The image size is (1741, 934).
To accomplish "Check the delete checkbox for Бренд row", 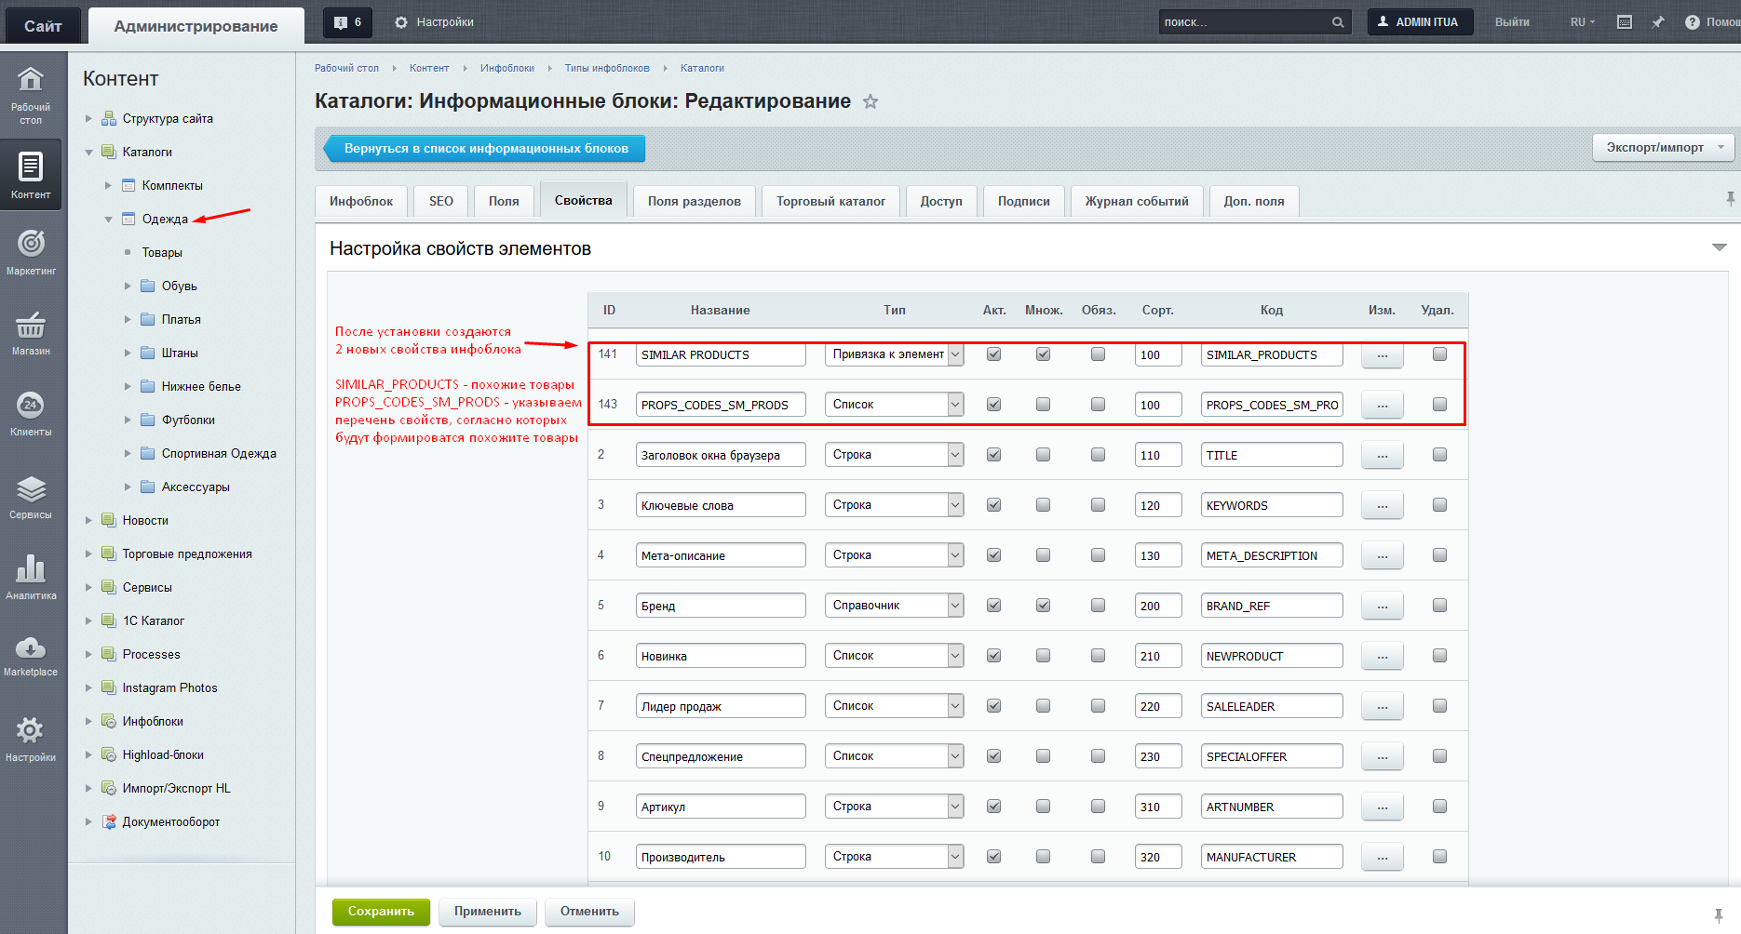I will (1439, 606).
